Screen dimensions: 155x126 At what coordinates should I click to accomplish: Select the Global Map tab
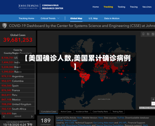tap(76, 18)
